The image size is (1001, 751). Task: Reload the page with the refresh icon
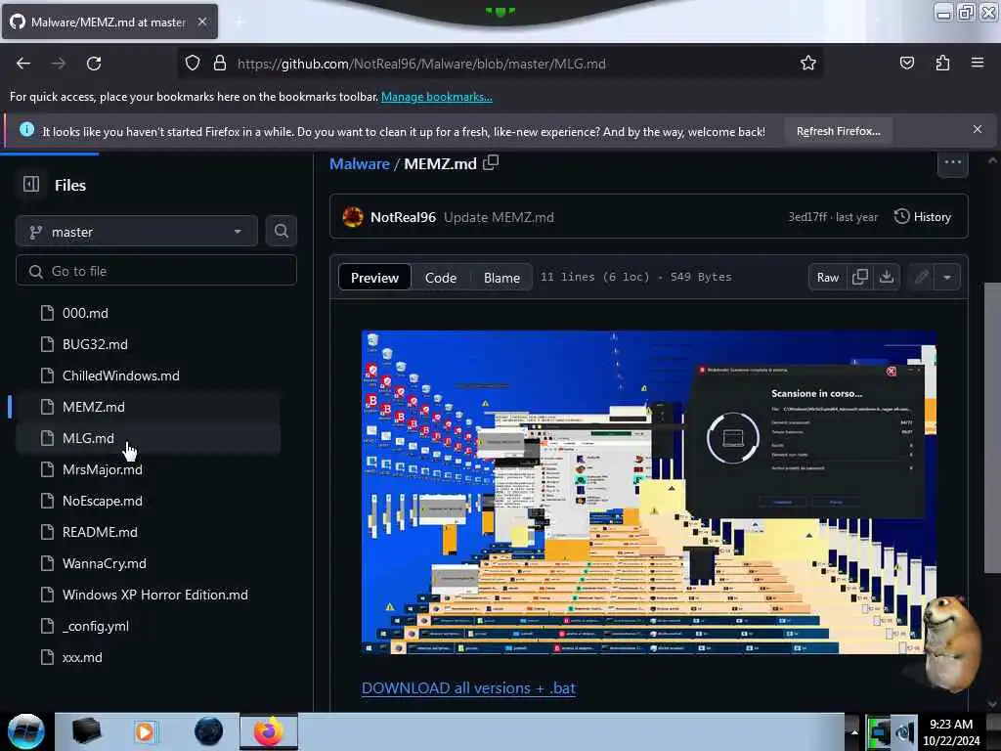(x=94, y=64)
